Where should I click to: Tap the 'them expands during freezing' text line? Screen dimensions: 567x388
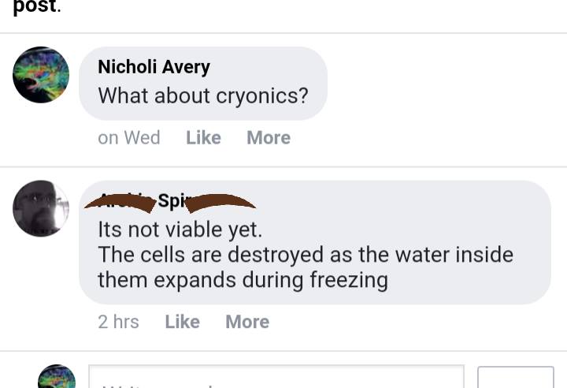tap(243, 280)
